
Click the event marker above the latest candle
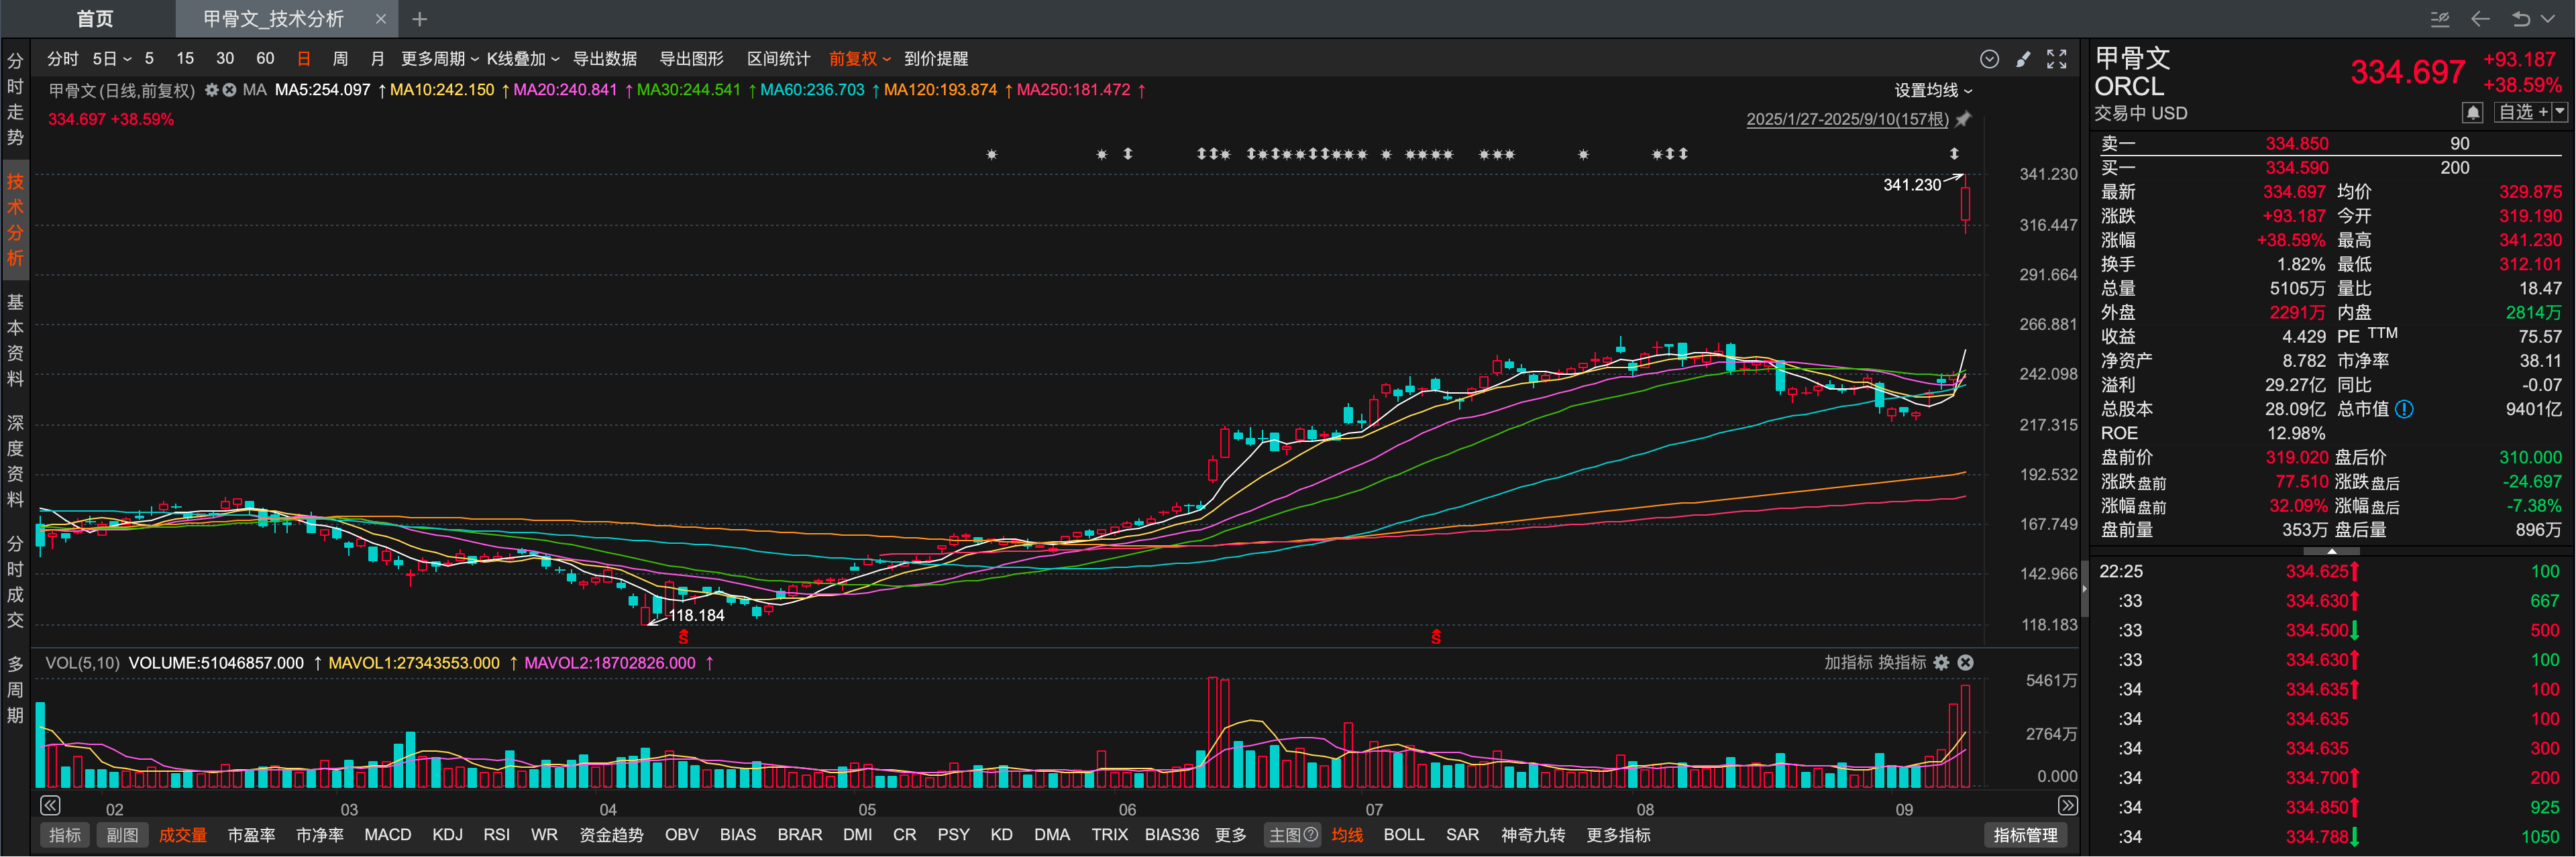click(1954, 153)
